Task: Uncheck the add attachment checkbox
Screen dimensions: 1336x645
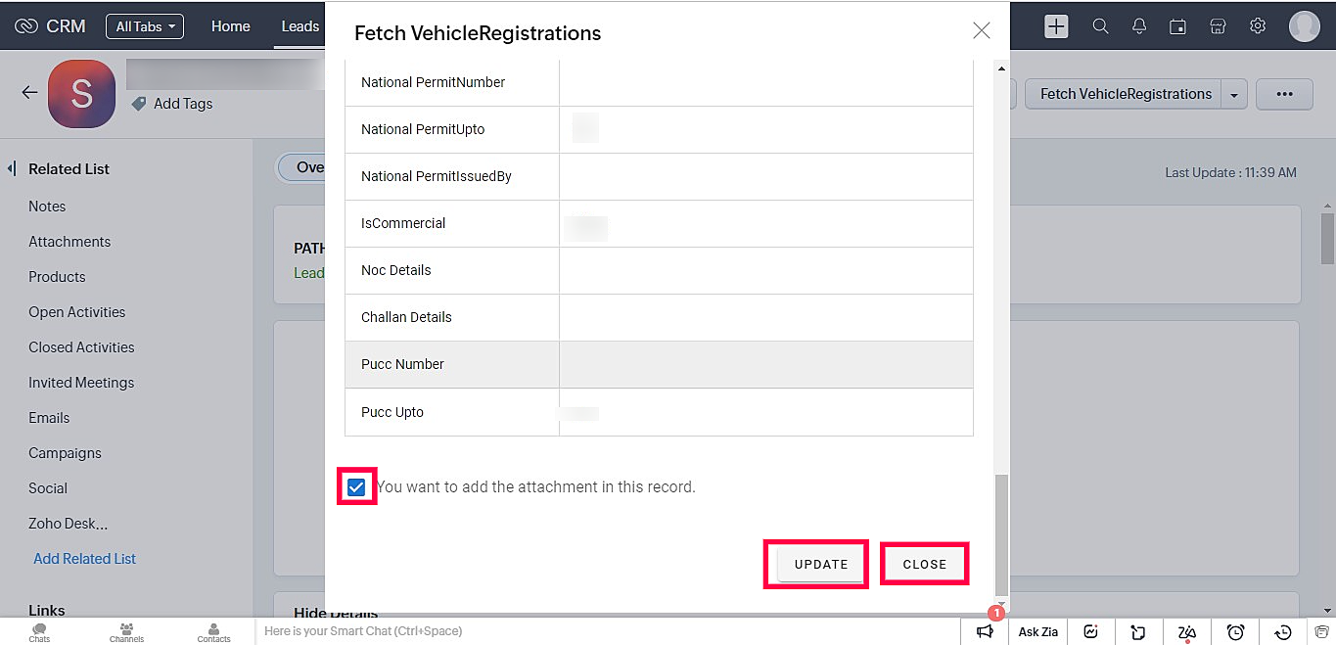Action: tap(356, 487)
